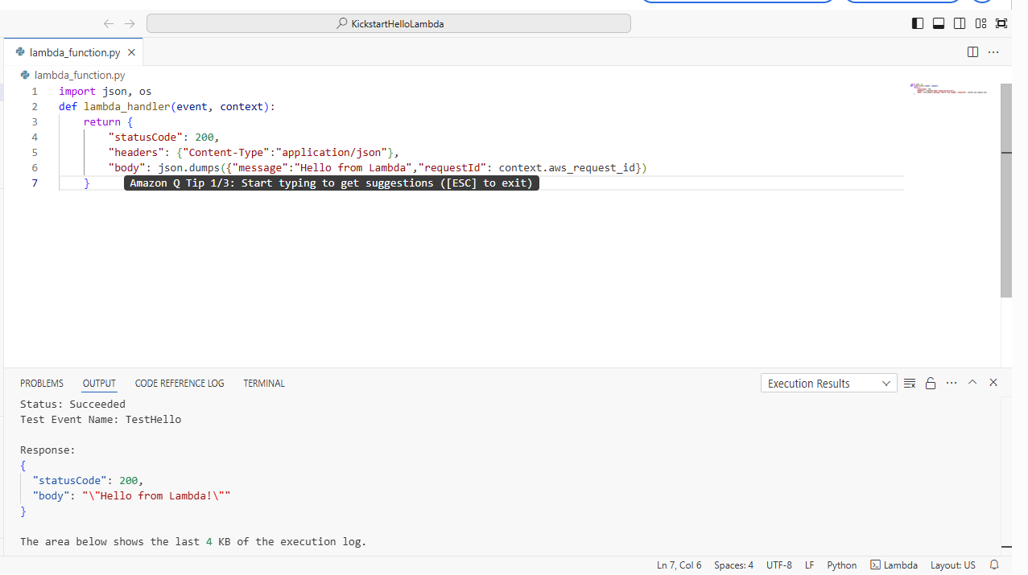
Task: Close the lambda_function.py tab
Action: pos(131,52)
